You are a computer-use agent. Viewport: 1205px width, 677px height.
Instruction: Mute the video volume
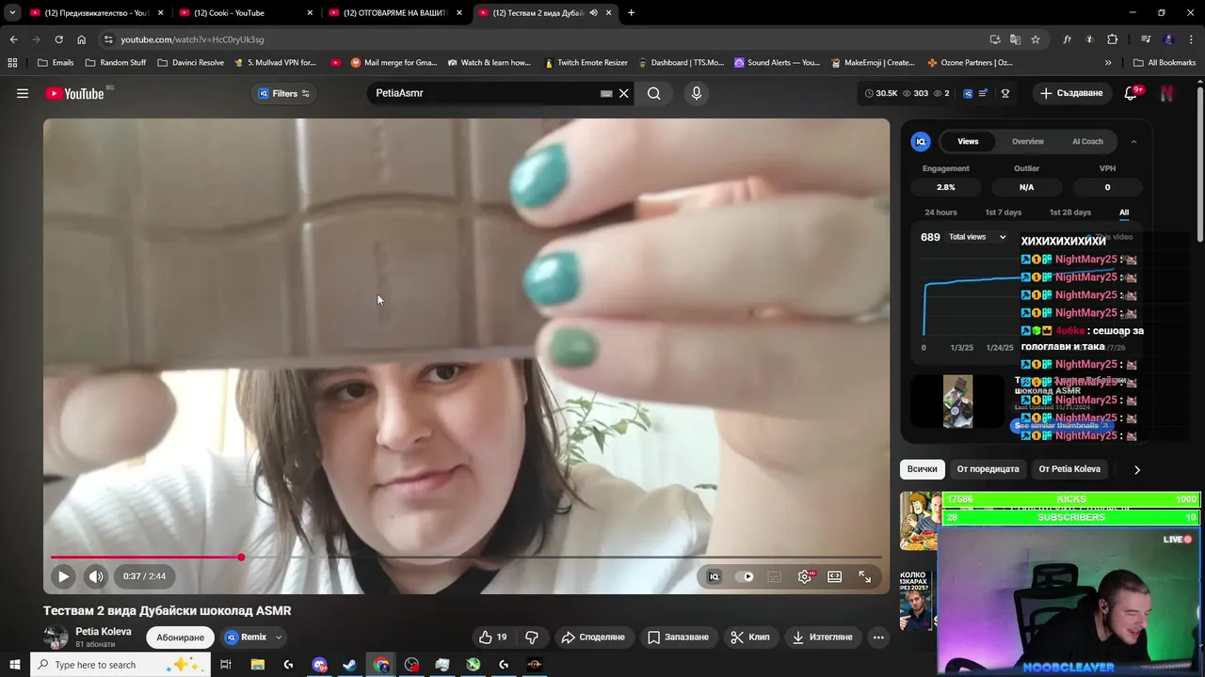pos(95,576)
